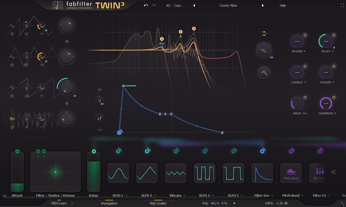Open the Cosmic Vibes preset menu
The width and height of the screenshot is (346, 207).
click(228, 5)
